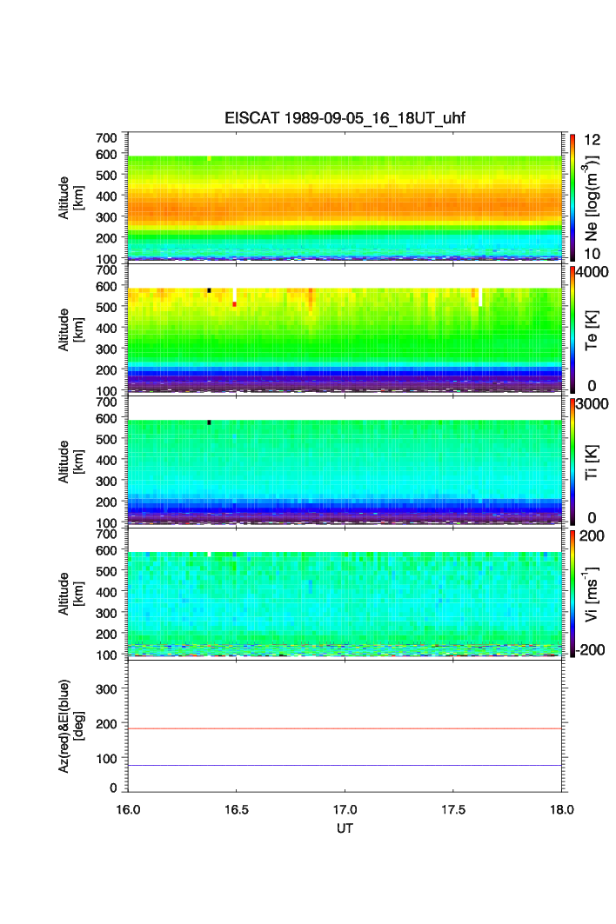Click the Ne electron density colorbar
The height and width of the screenshot is (924, 616).
572,196
